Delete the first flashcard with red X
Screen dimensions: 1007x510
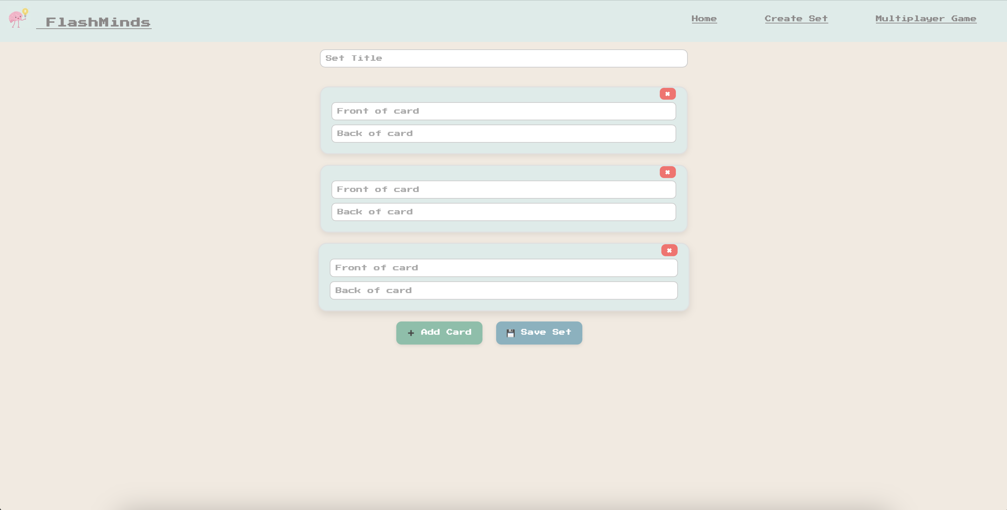(667, 94)
